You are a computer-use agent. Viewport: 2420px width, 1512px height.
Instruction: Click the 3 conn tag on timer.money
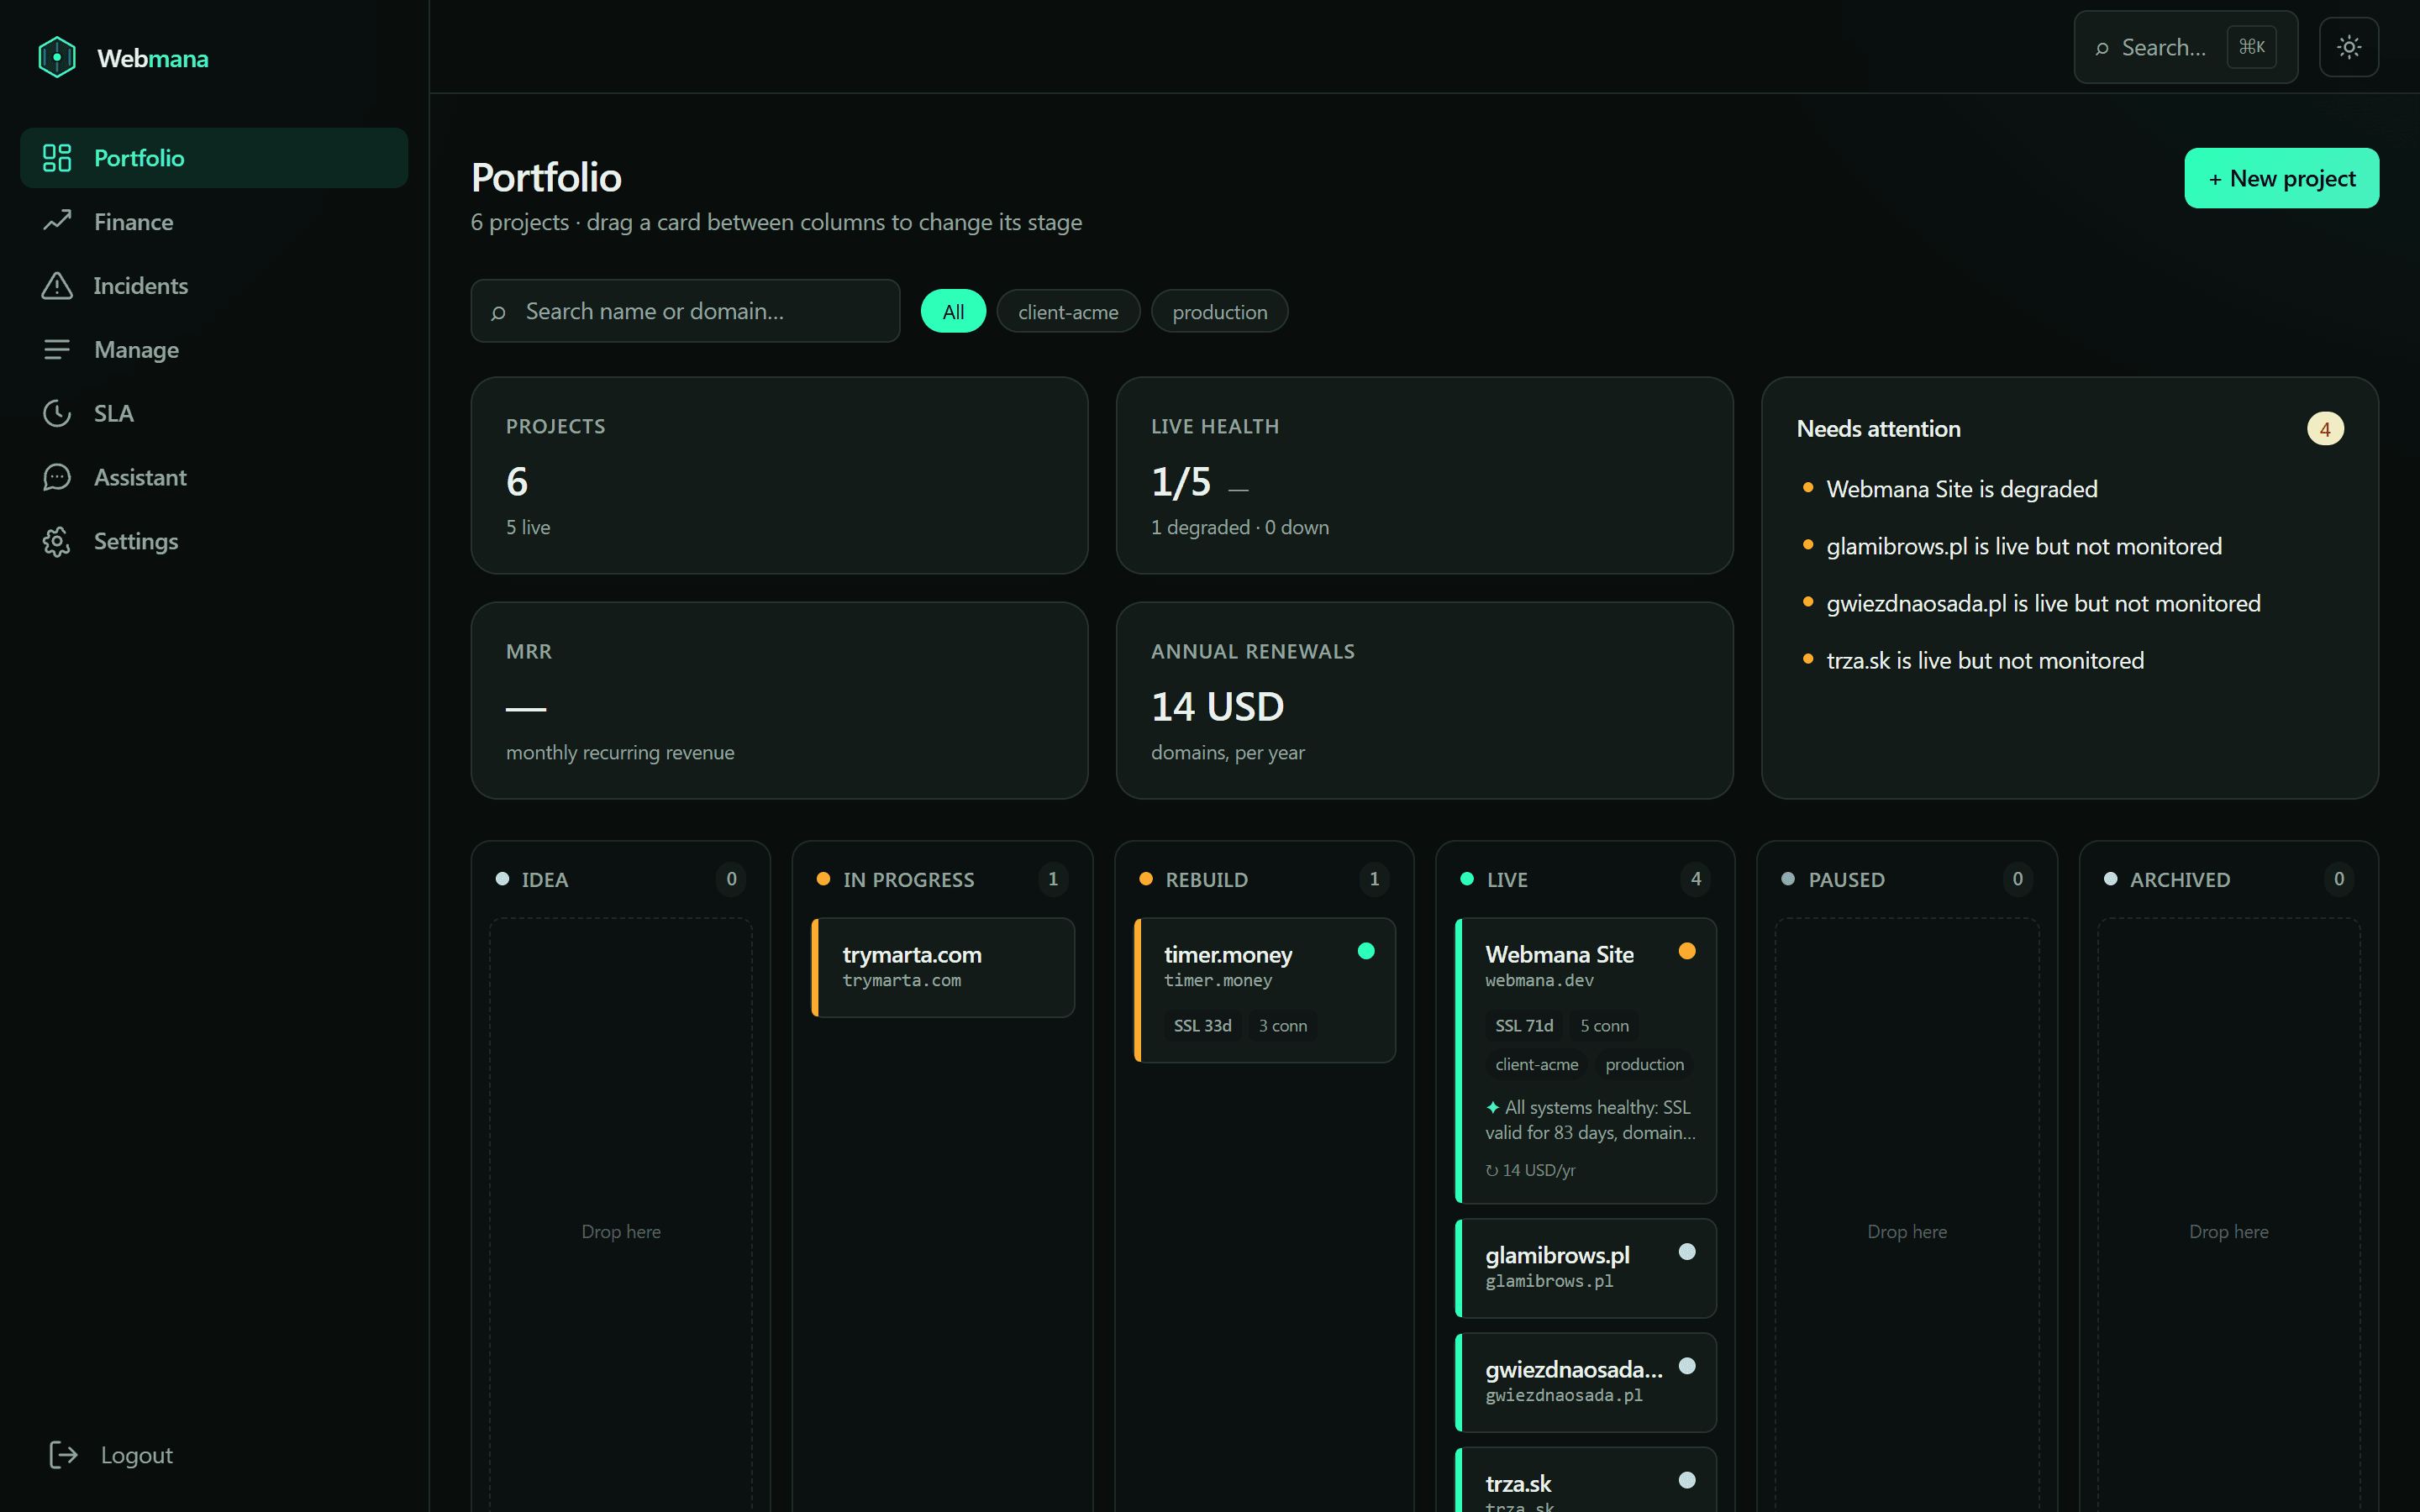pos(1282,1025)
